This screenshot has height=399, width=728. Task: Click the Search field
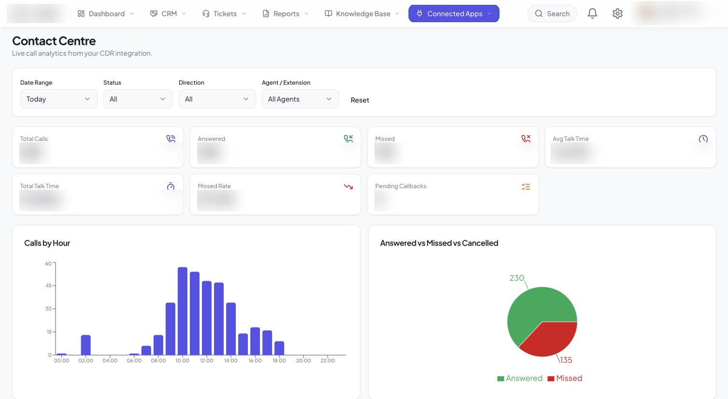pos(552,14)
